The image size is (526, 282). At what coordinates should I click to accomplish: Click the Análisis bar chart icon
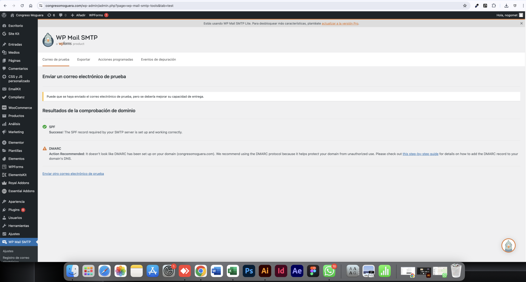pos(4,124)
